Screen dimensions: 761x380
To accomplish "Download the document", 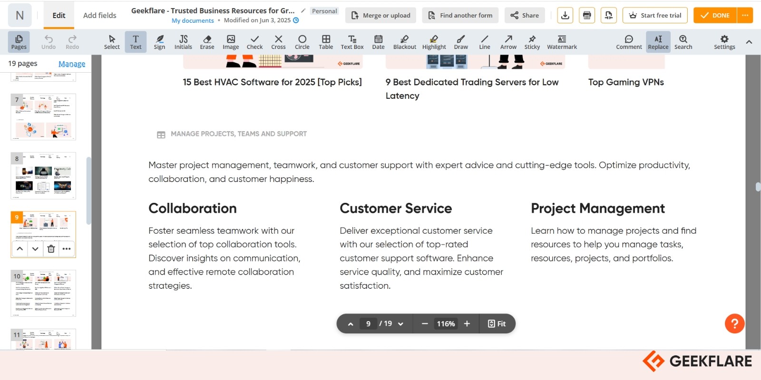I will 565,15.
